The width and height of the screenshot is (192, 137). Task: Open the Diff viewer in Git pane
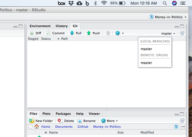tap(36, 33)
